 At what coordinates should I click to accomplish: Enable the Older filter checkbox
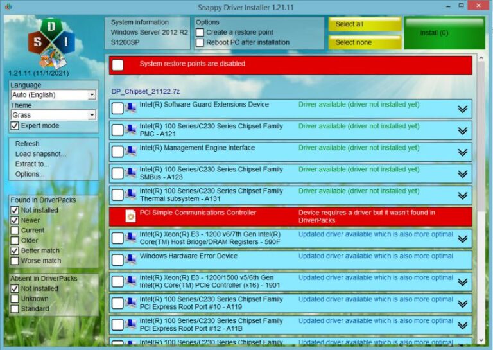15,241
